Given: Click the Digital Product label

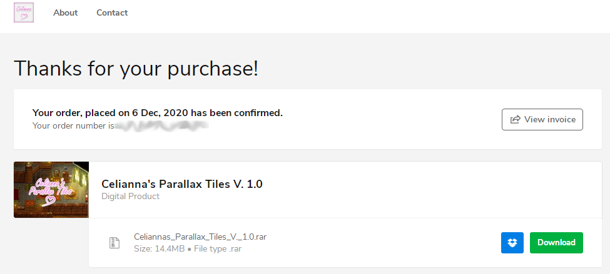Looking at the screenshot, I should point(130,197).
